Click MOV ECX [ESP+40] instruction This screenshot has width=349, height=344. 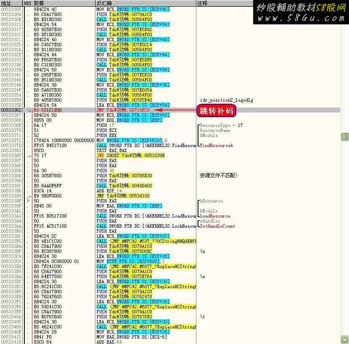[133, 39]
